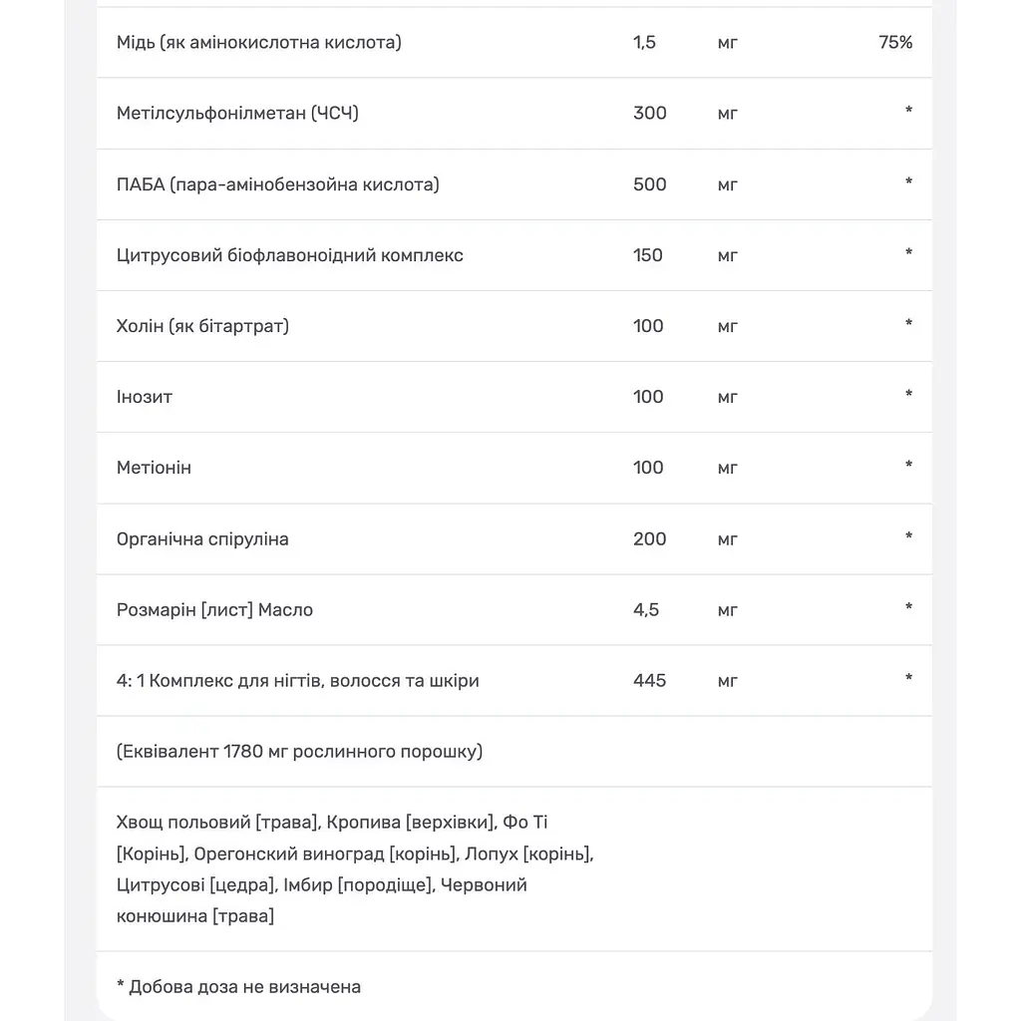Click the asterisk in the Цитрусовий біофлавоноїдний row
The image size is (1021, 1021).
(x=908, y=252)
